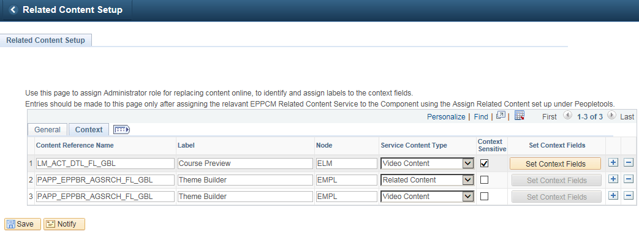Click the Node column header
This screenshot has height=237, width=639.
(323, 145)
